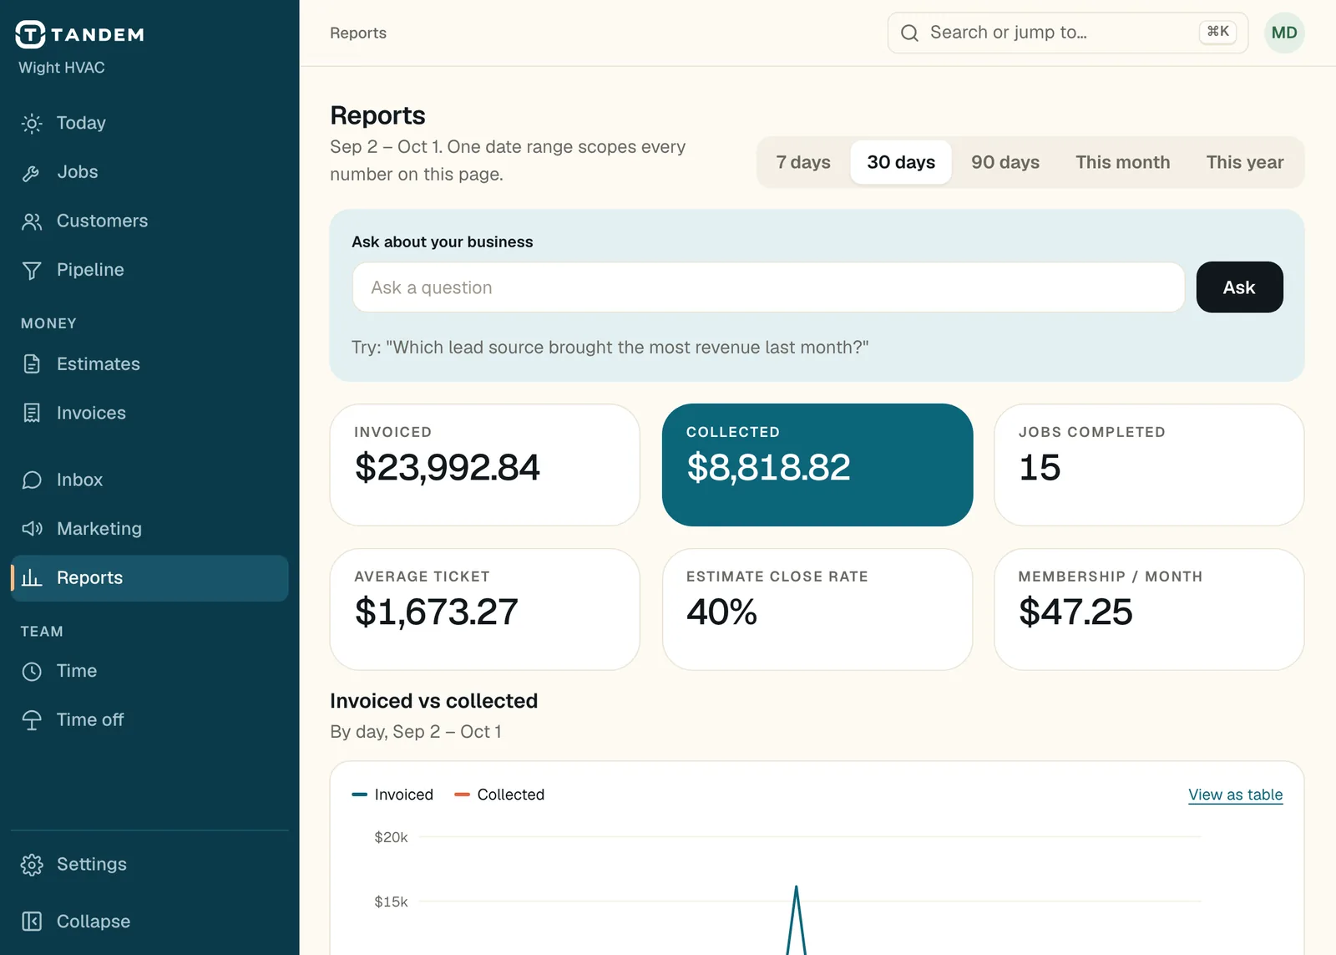Screen dimensions: 1336x955
Task: Click the Invoices receipt icon
Action: [32, 414]
